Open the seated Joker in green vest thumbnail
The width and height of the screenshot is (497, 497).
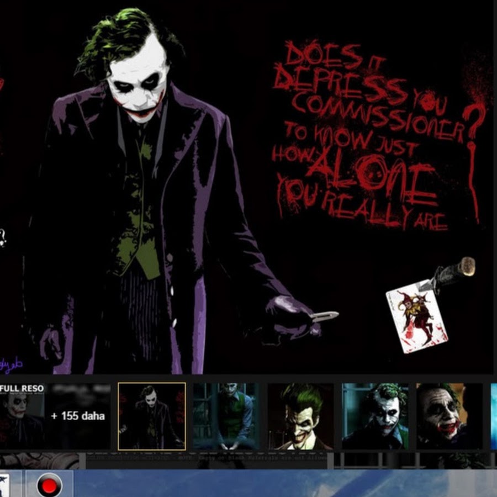tap(226, 416)
